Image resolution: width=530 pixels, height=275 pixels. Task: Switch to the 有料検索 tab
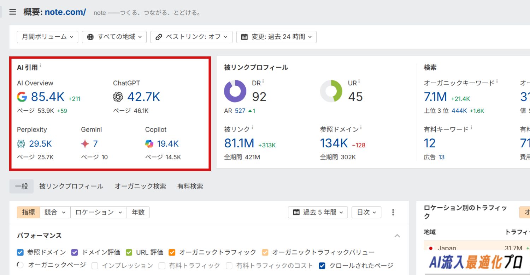tap(190, 186)
